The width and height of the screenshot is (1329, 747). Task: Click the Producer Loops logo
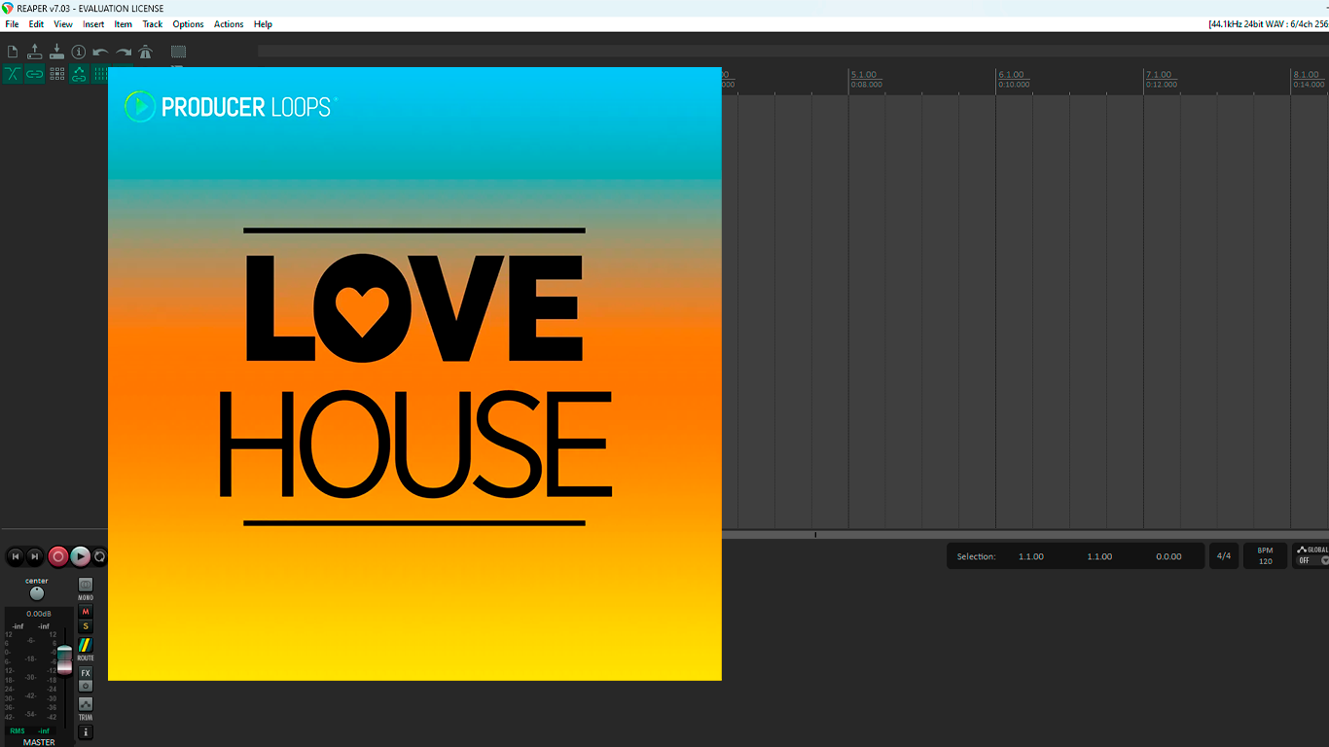pyautogui.click(x=230, y=107)
